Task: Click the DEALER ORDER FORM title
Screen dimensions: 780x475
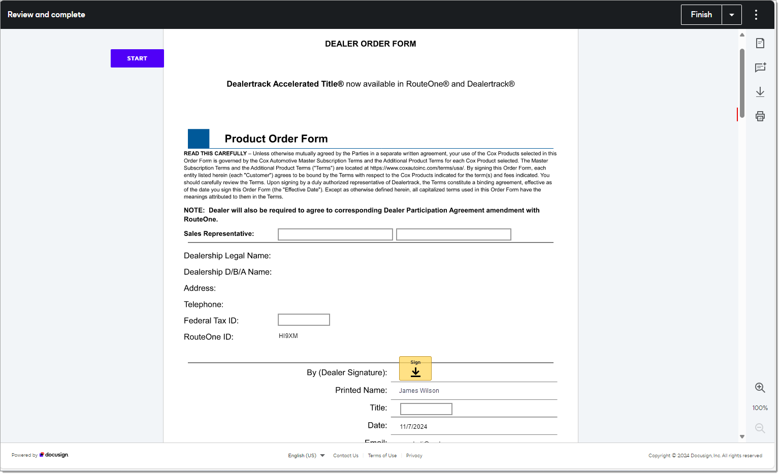Action: click(371, 44)
